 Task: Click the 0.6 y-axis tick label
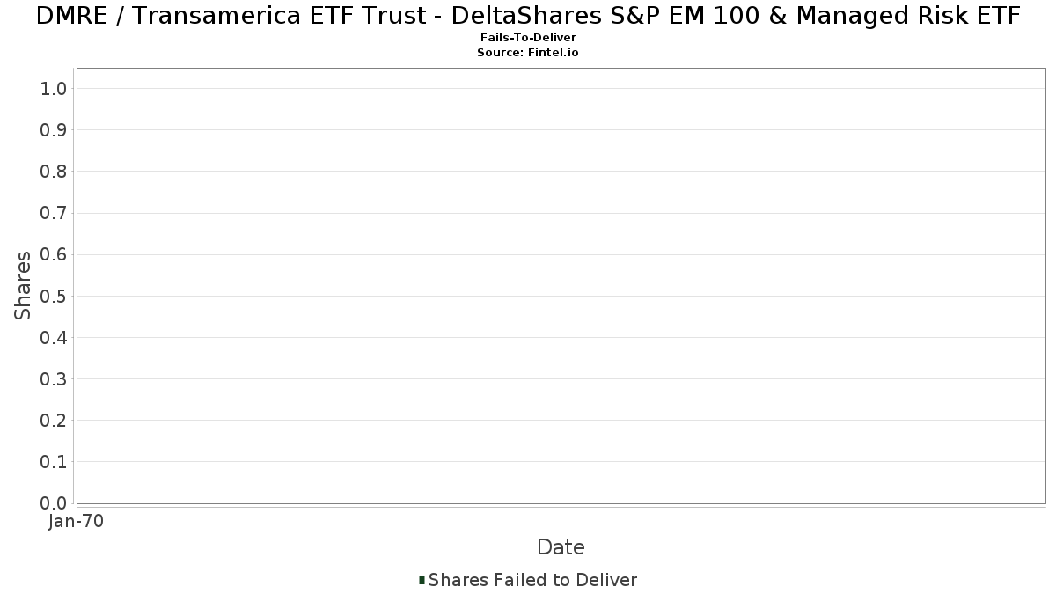pyautogui.click(x=54, y=254)
